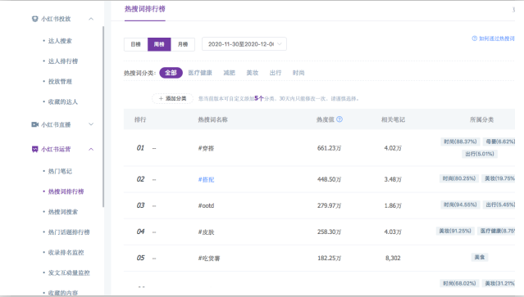Open 收藏的达人 in the sidebar
This screenshot has height=297, width=524.
click(x=63, y=102)
